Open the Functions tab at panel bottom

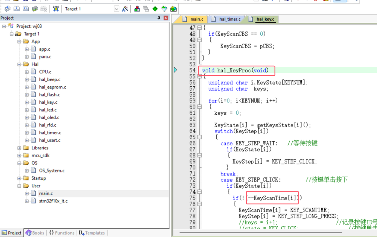[x=62, y=233]
